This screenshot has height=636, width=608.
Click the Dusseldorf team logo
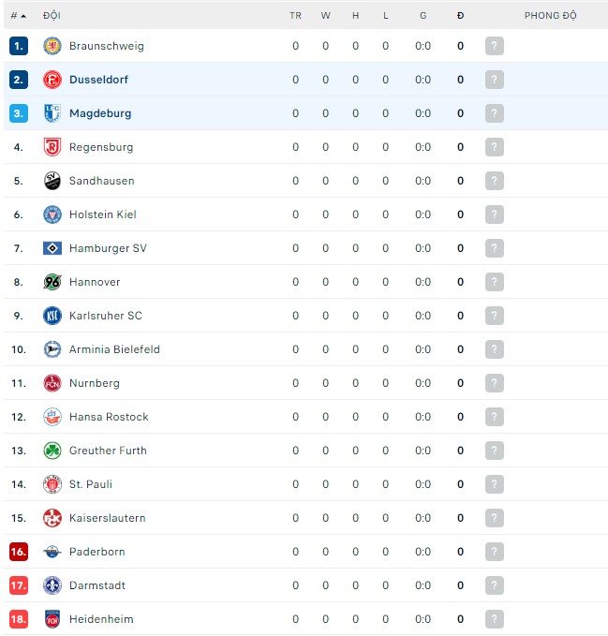(x=52, y=80)
